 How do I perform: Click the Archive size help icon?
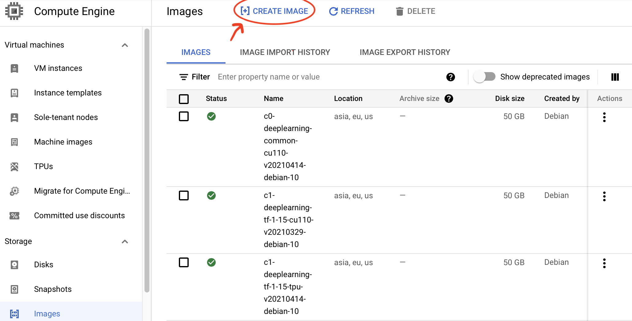coord(449,99)
